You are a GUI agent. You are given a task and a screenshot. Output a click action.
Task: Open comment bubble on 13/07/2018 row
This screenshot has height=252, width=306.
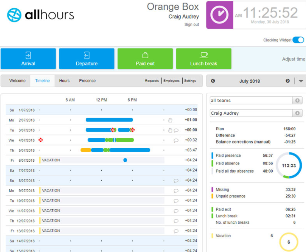click(176, 231)
